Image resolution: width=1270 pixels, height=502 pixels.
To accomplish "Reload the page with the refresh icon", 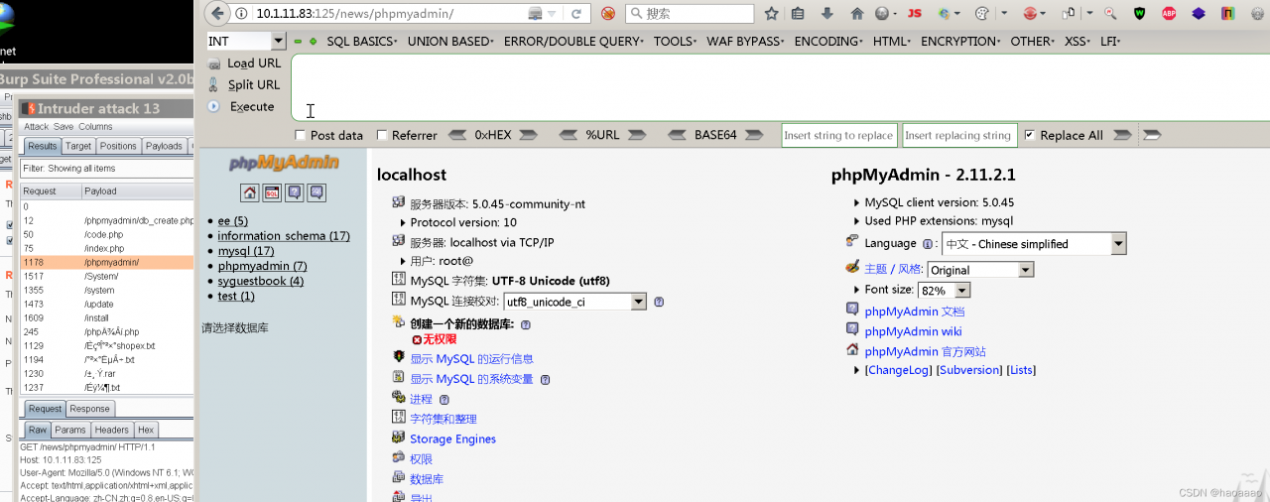I will tap(576, 13).
